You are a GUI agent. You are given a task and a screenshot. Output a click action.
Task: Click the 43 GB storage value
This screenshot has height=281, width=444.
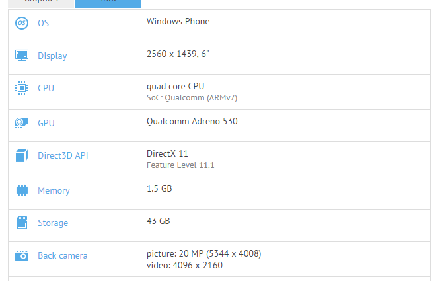point(159,221)
